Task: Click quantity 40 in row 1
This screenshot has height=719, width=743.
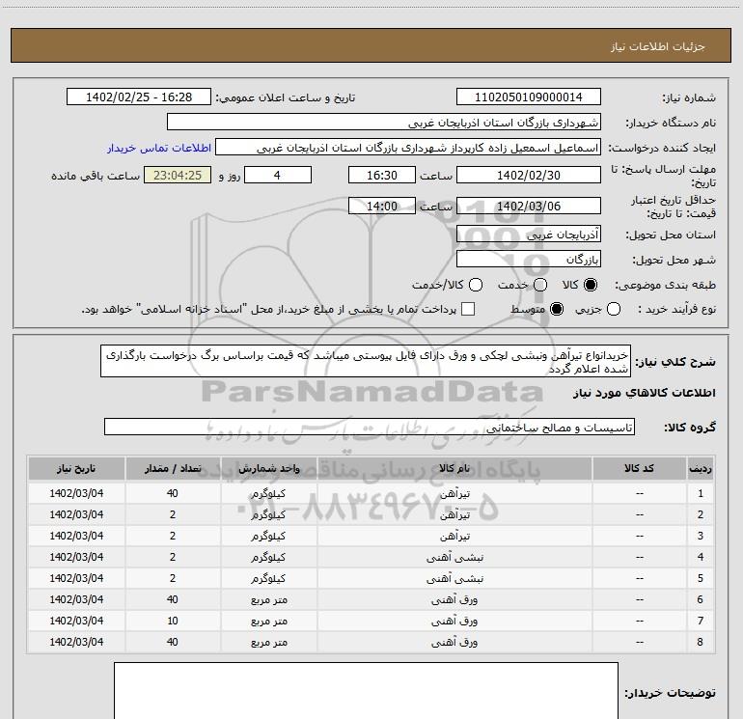Action: (x=173, y=493)
